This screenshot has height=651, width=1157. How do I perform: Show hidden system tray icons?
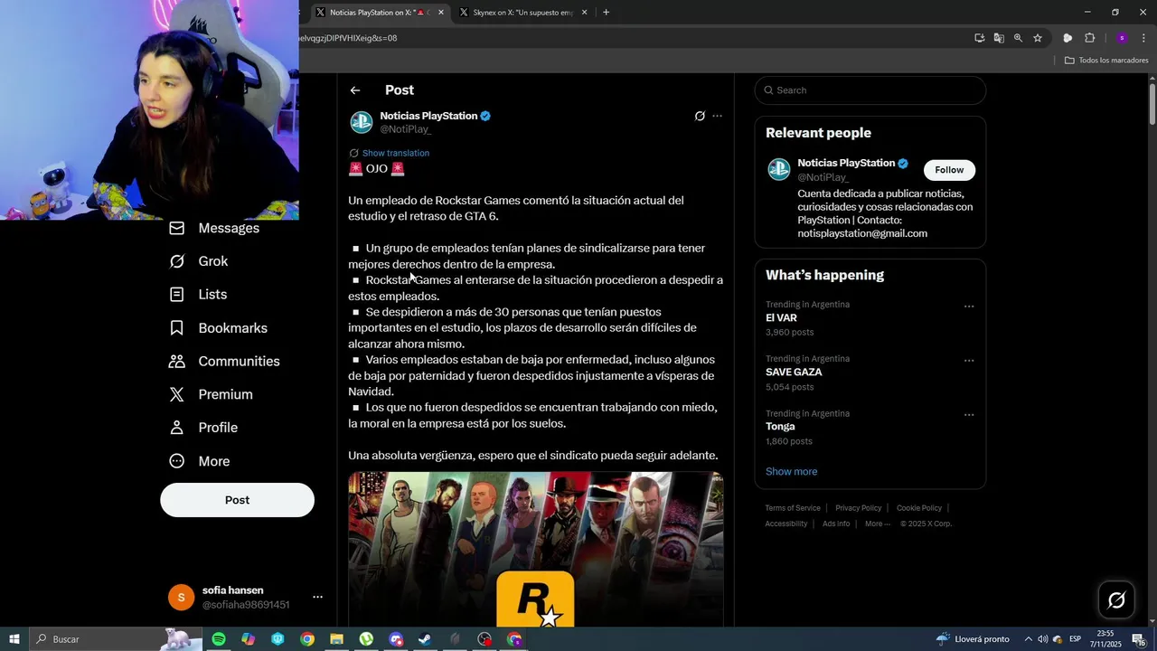point(1028,639)
